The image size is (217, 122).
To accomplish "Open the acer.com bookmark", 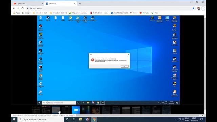I will click(x=78, y=13).
